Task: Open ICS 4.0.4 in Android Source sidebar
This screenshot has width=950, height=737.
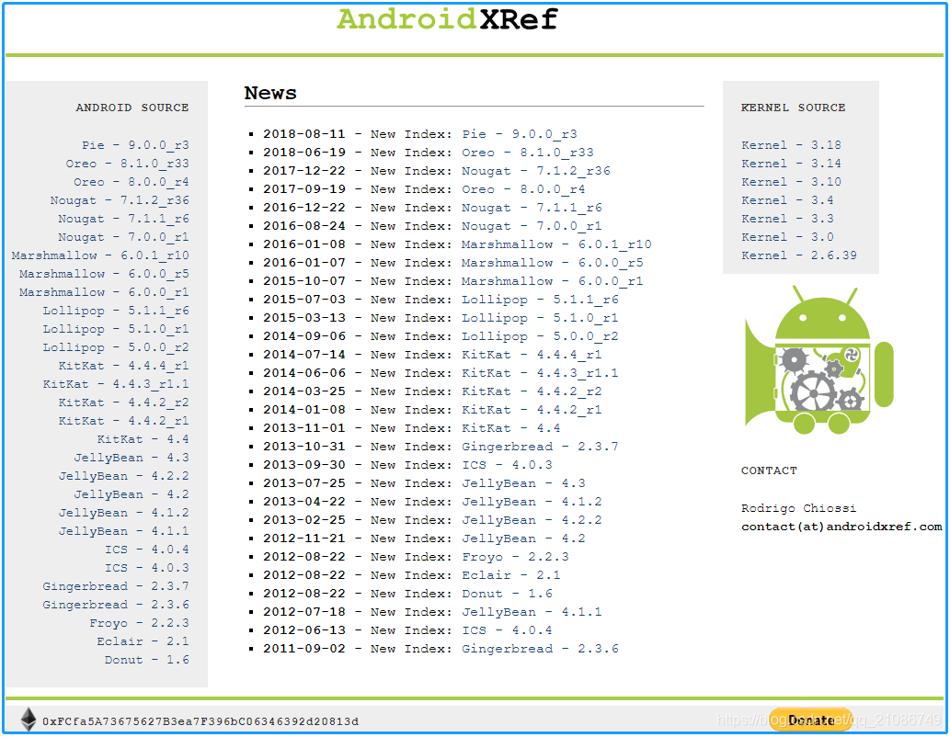Action: [x=147, y=550]
